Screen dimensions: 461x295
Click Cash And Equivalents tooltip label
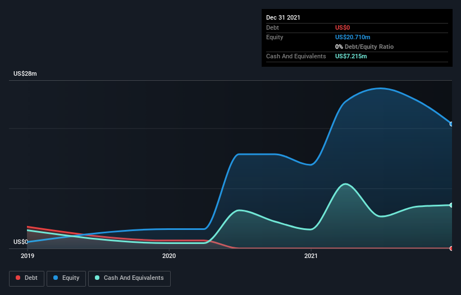tap(296, 56)
